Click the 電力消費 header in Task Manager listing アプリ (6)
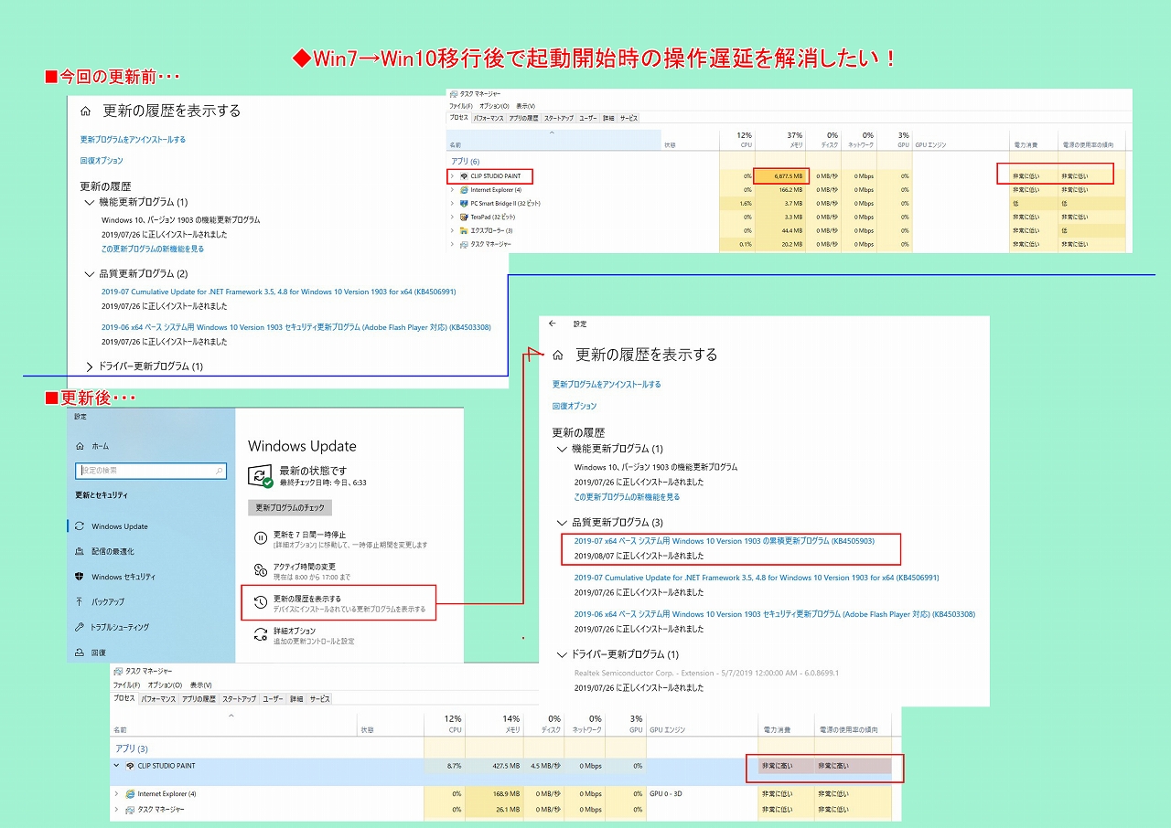Viewport: 1171px width, 828px height. pyautogui.click(x=1026, y=144)
